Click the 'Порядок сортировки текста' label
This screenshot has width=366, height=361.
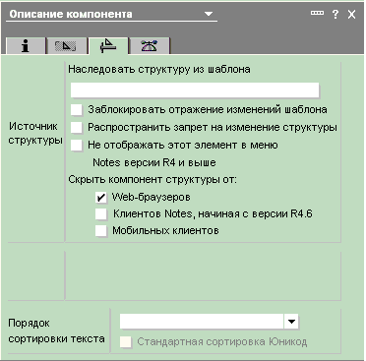(x=56, y=331)
